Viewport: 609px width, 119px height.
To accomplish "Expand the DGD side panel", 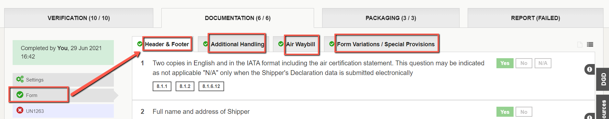I will [x=603, y=80].
